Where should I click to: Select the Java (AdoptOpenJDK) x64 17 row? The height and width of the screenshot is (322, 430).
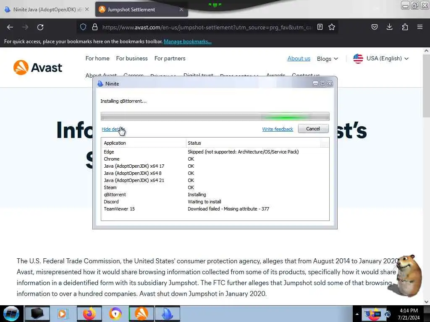(215, 166)
